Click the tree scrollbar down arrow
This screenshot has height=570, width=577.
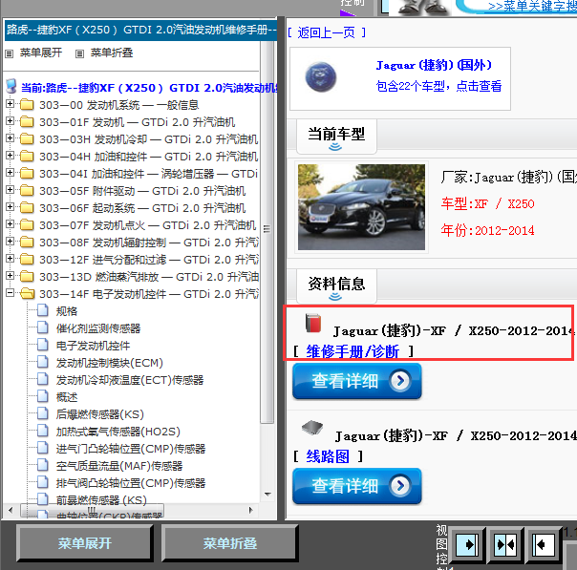[x=267, y=495]
